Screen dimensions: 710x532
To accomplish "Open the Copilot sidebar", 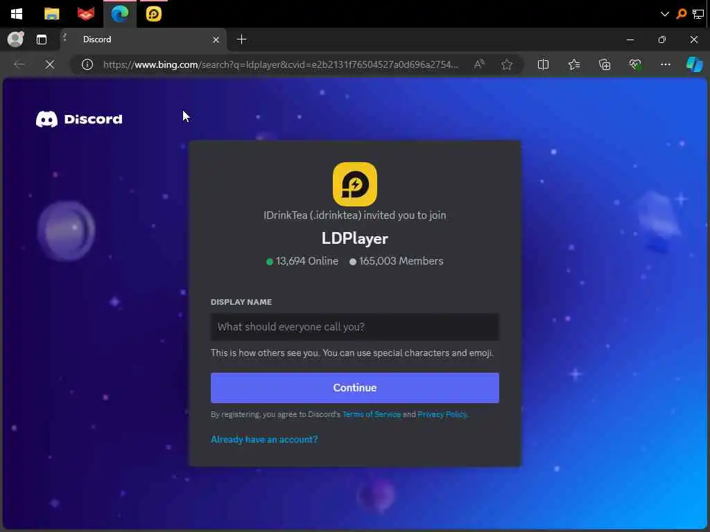I will click(695, 64).
